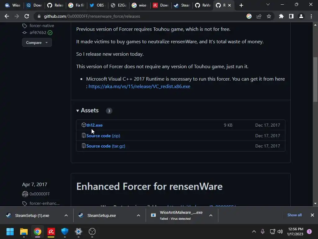318x239 pixels.
Task: Switch to the Steam tab
Action: pyautogui.click(x=182, y=5)
